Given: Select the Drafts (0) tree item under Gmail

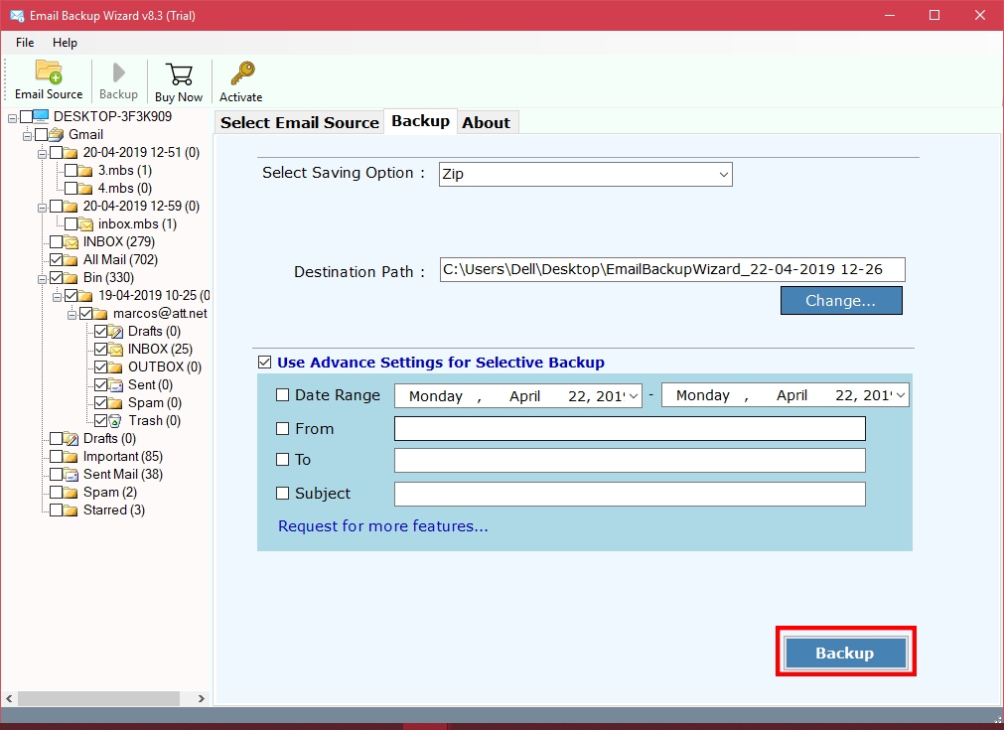Looking at the screenshot, I should (109, 439).
